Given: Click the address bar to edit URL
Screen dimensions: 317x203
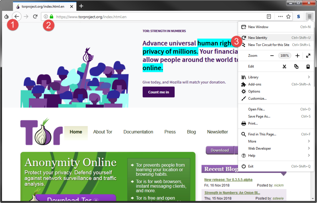Looking at the screenshot, I should (124, 16).
